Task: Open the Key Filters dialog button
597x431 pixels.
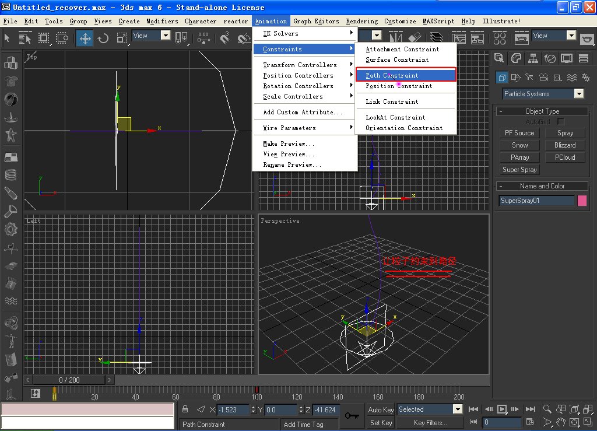Action: (430, 423)
